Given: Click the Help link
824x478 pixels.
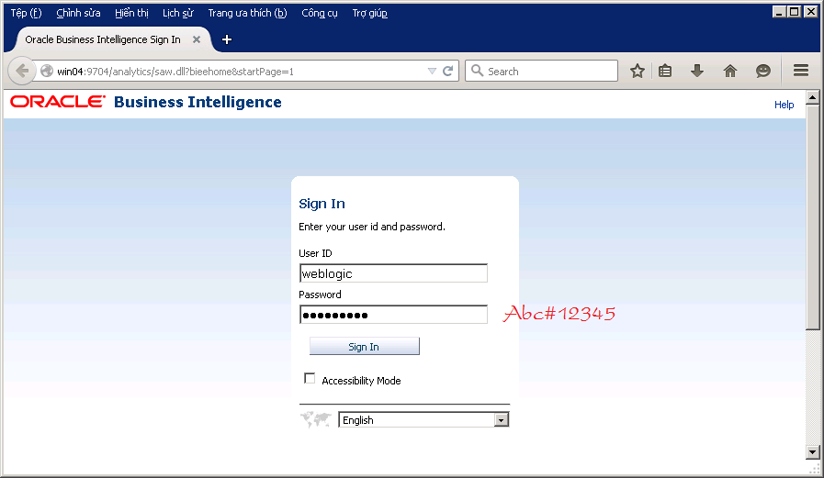Looking at the screenshot, I should [784, 105].
